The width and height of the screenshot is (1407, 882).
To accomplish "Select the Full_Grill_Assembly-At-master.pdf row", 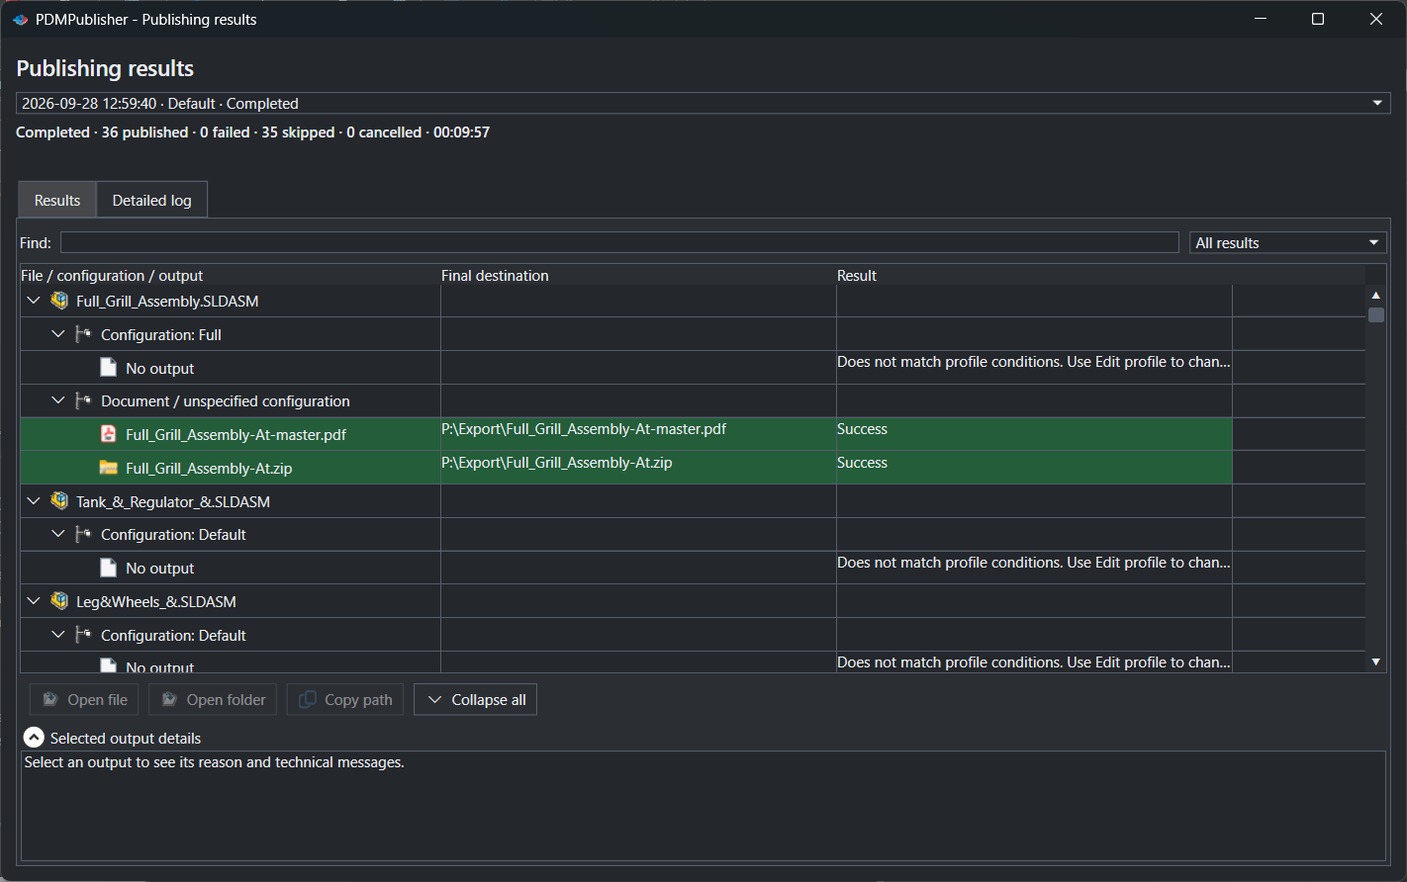I will 626,434.
